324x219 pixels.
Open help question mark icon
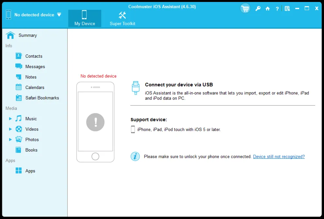pos(277,9)
